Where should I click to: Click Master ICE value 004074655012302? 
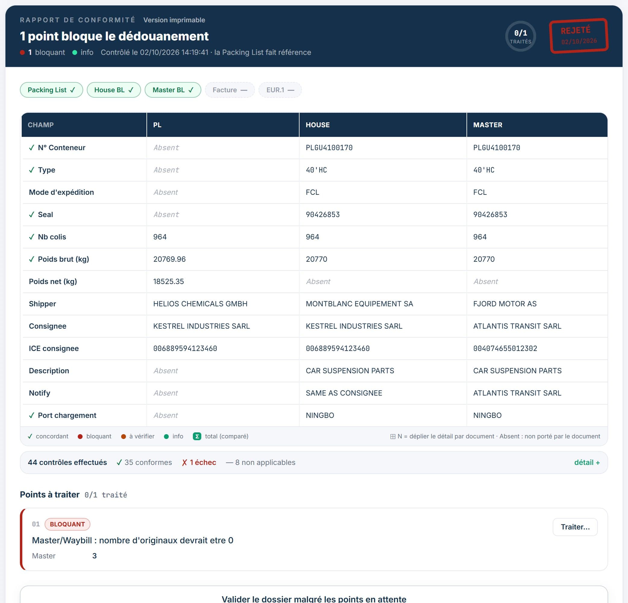[x=505, y=348]
